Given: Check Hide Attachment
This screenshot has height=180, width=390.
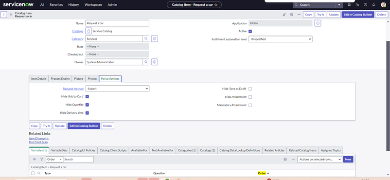Looking at the screenshot, I should [x=250, y=97].
